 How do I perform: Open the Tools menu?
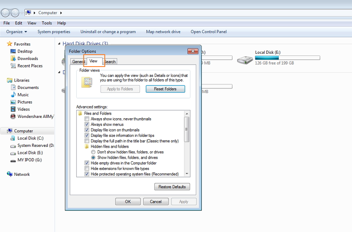click(47, 23)
